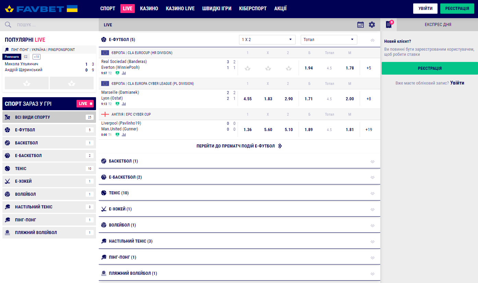Expand the НАСТІЛЬНИЙ ТЕНІС (3) section
The image size is (478, 283).
click(373, 242)
